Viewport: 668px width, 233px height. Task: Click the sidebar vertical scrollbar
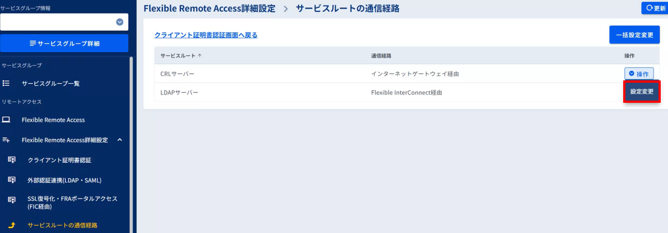(x=131, y=145)
